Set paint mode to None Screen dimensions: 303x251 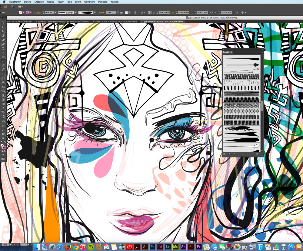coord(5,151)
